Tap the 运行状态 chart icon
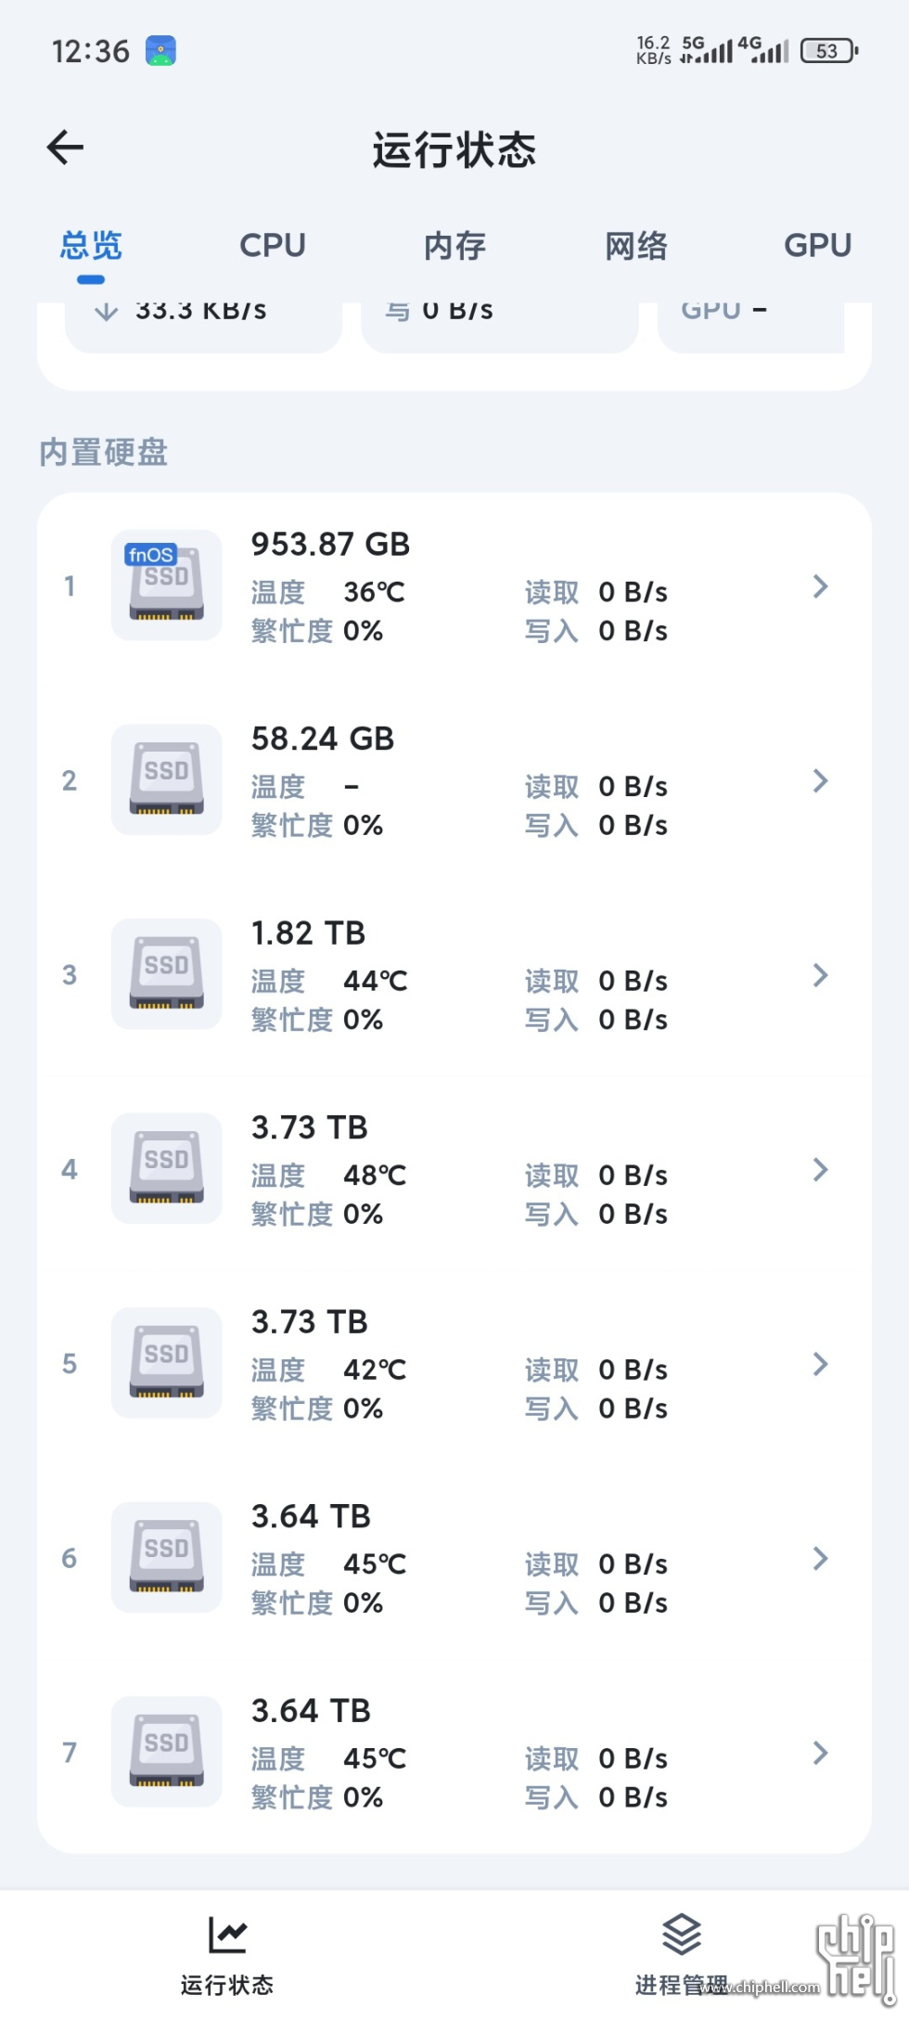This screenshot has width=909, height=2020. point(227,1935)
